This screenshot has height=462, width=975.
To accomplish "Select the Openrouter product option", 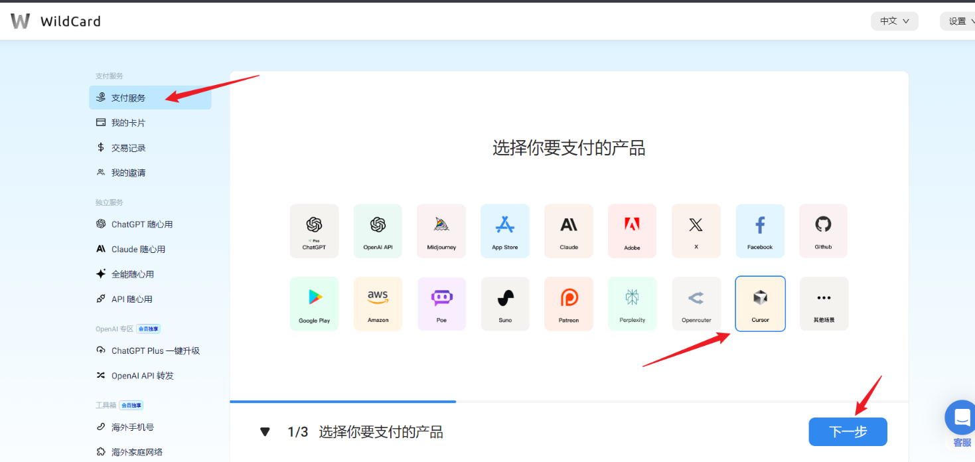I will (x=696, y=303).
